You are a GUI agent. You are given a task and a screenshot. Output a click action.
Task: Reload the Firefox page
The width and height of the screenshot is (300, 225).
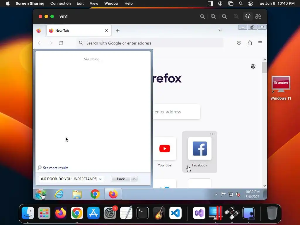click(x=61, y=43)
